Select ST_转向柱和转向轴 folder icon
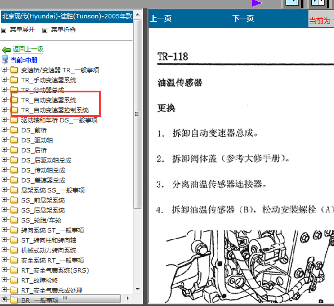Image resolution: width=334 pixels, height=306 pixels. click(x=14, y=240)
